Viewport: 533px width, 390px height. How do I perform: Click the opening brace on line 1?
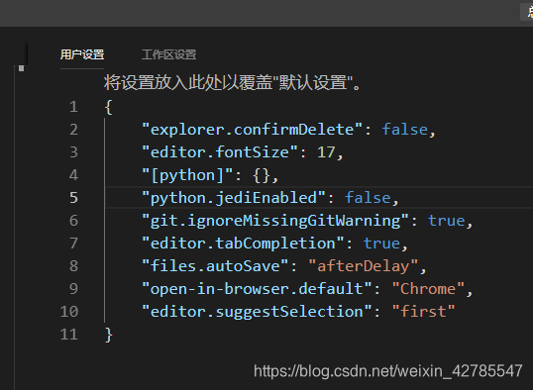point(108,107)
